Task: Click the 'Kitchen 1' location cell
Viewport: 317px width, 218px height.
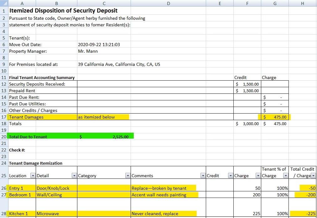Action: 22,214
